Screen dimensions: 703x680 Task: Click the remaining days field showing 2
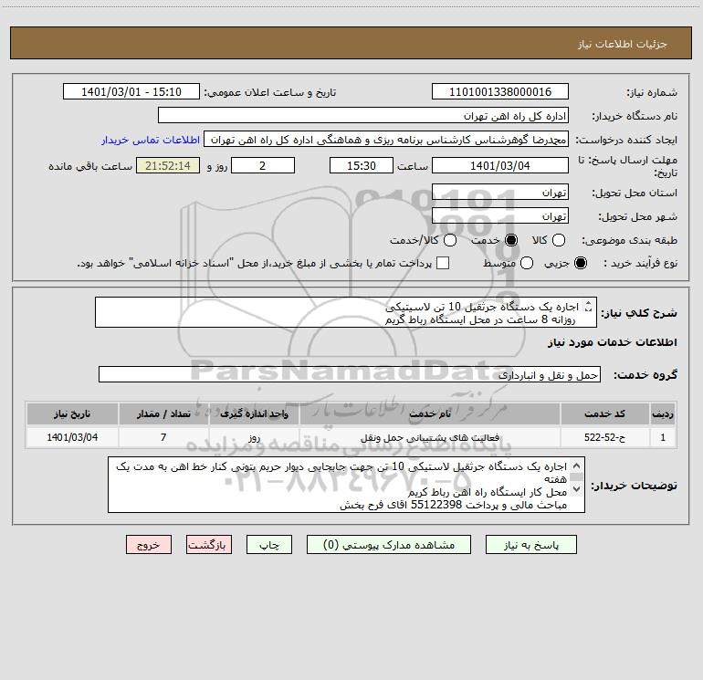click(263, 165)
